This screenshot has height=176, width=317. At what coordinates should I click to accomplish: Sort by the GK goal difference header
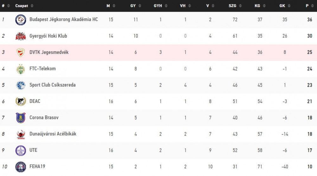tap(285, 6)
